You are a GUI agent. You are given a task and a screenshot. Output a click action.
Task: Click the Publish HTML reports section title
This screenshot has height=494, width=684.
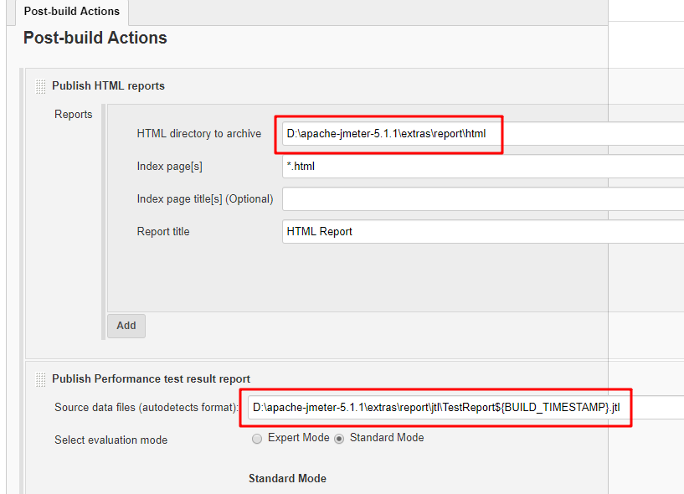click(x=108, y=85)
